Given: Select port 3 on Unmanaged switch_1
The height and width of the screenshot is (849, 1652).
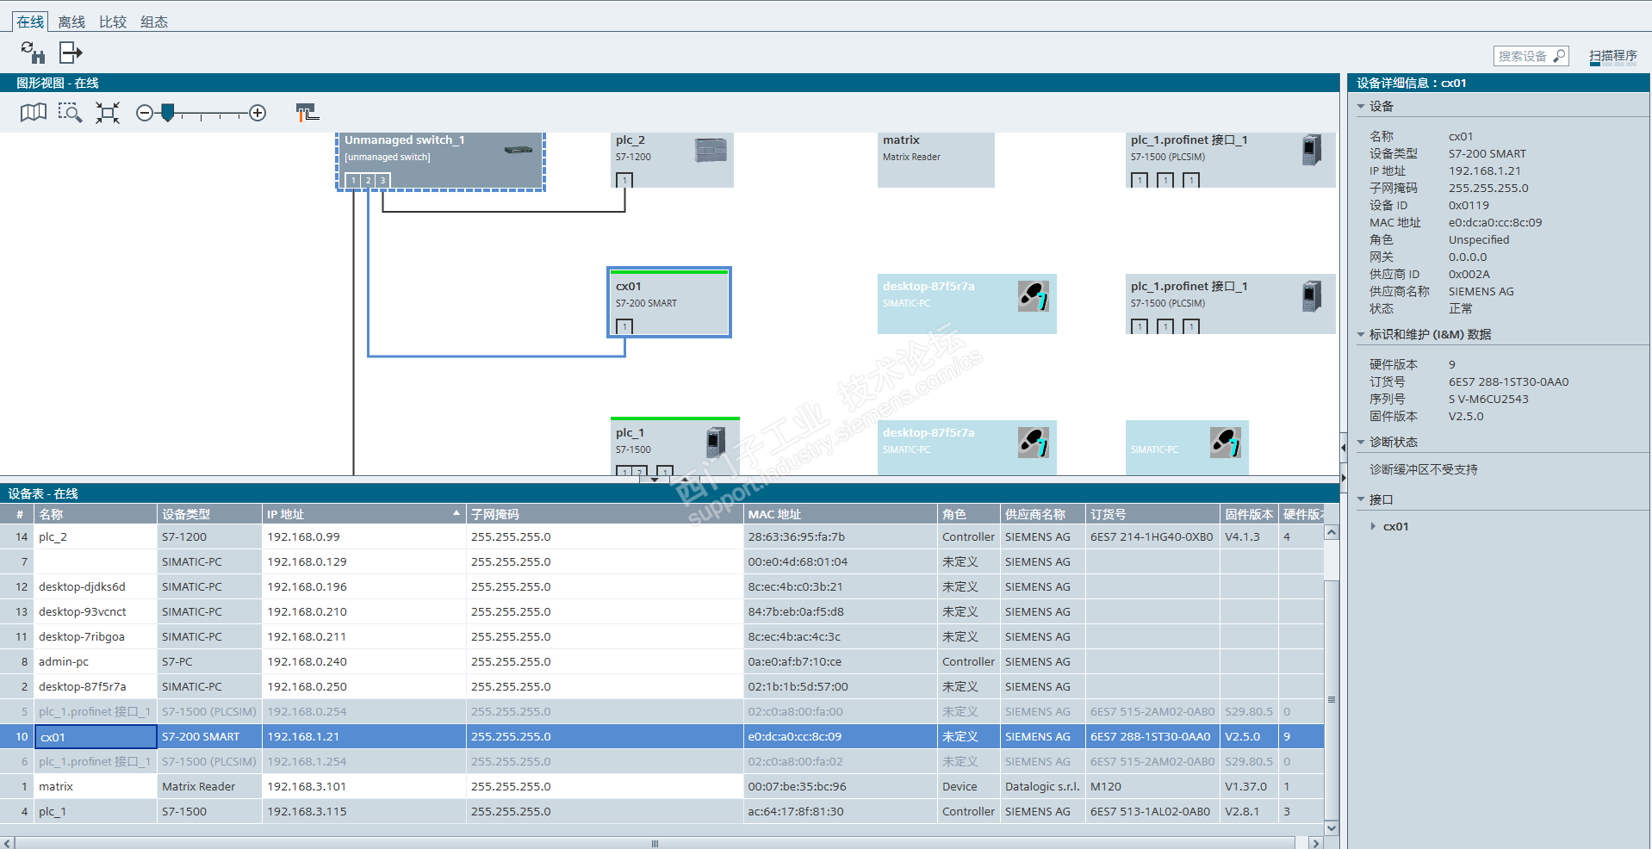Looking at the screenshot, I should pyautogui.click(x=382, y=180).
